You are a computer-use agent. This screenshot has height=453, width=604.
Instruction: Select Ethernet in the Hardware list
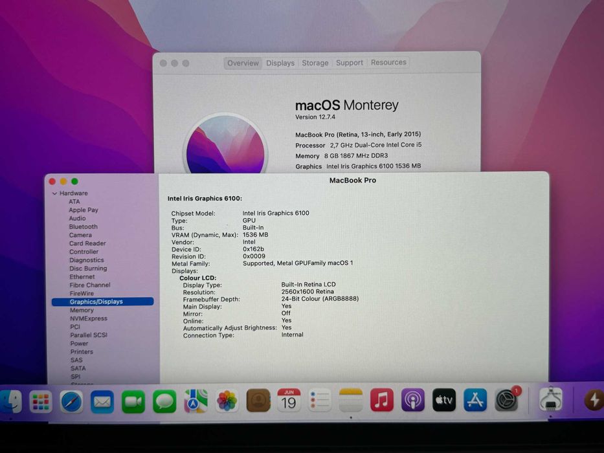click(82, 277)
